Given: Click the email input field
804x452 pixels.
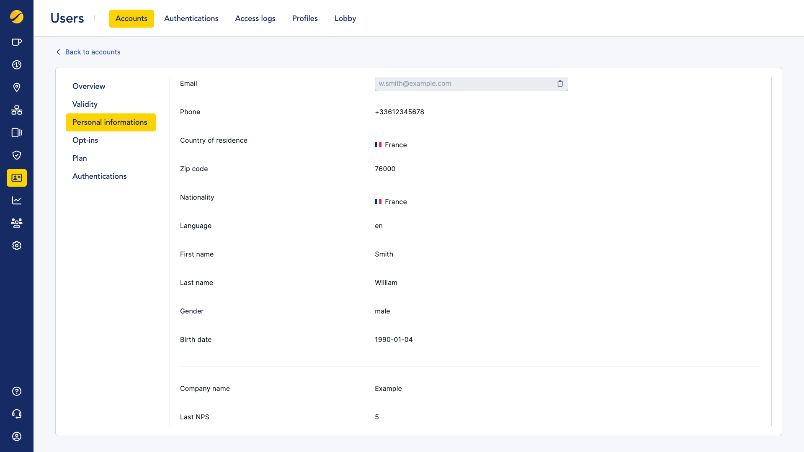Looking at the screenshot, I should [x=472, y=84].
